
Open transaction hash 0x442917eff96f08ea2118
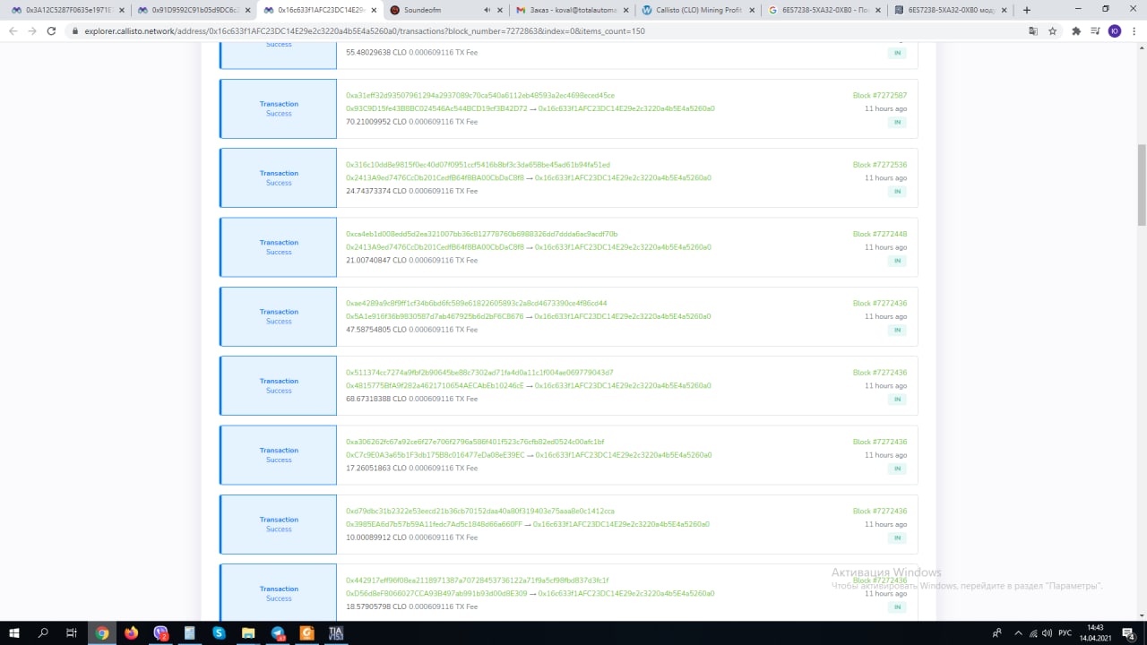click(477, 580)
